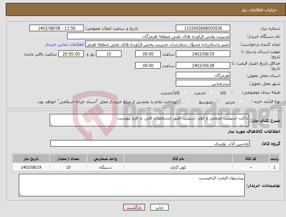Click the description textarea resize handle

[52, 124]
